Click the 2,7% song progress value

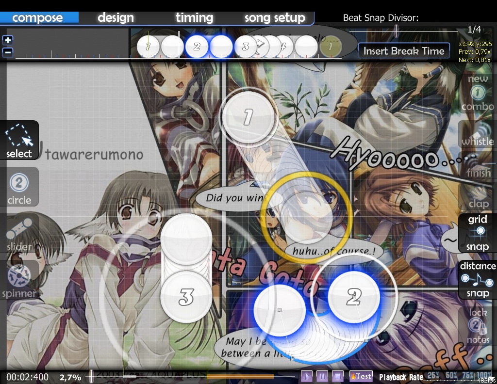tap(70, 377)
